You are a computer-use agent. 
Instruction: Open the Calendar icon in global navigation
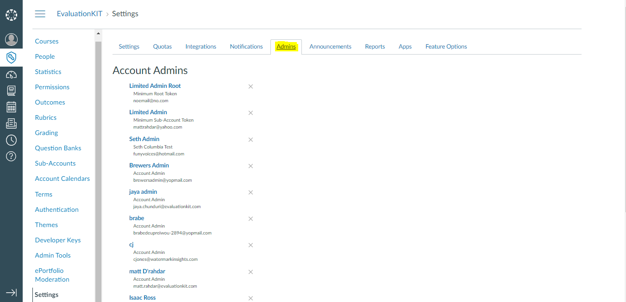coord(11,107)
